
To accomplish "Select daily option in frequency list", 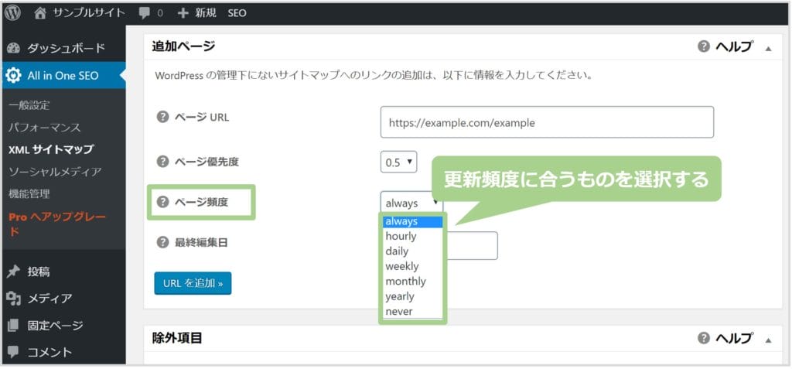I will (x=412, y=251).
